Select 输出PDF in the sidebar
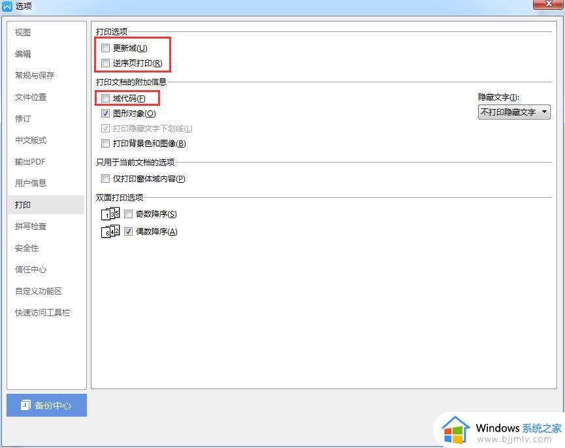 46,162
